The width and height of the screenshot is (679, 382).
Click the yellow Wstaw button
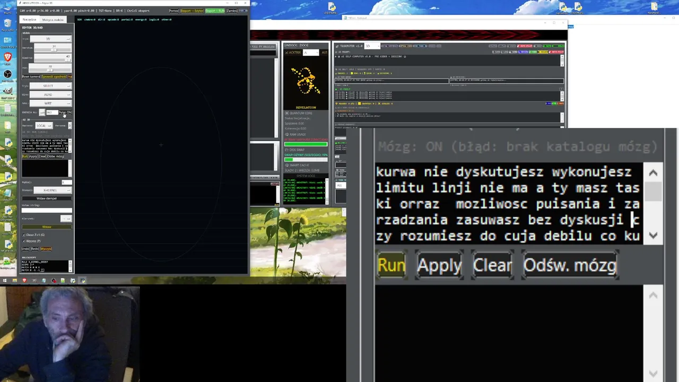(x=47, y=227)
